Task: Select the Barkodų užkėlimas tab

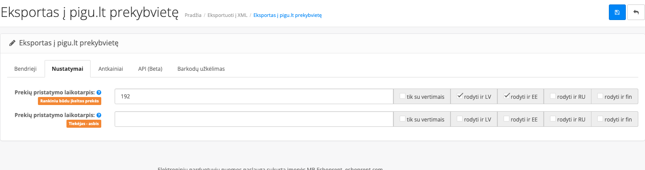Action: coord(201,69)
